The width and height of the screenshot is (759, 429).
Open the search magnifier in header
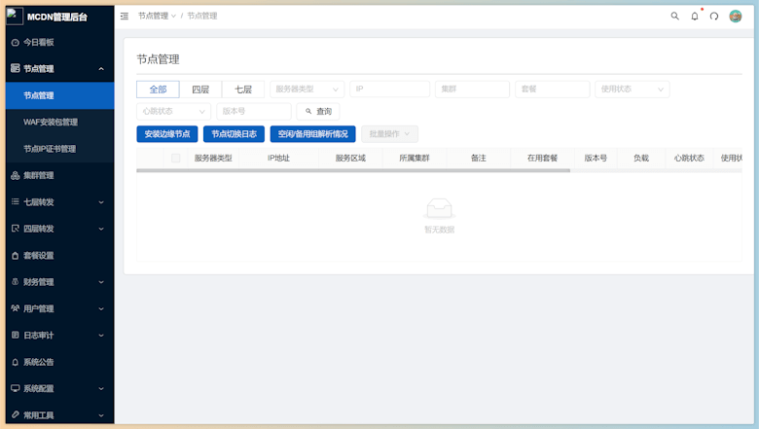(x=674, y=16)
